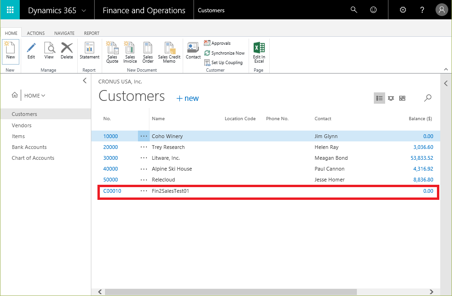Switch to list view layout
The image size is (452, 296).
tap(379, 98)
